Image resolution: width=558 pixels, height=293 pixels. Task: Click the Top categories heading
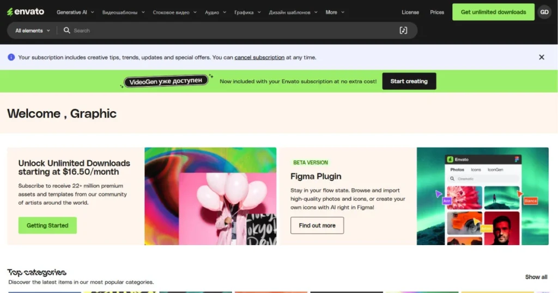tap(37, 272)
